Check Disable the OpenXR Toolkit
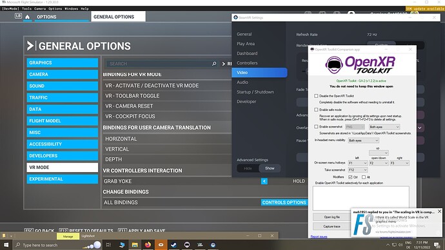Image resolution: width=445 pixels, height=250 pixels. point(316,96)
